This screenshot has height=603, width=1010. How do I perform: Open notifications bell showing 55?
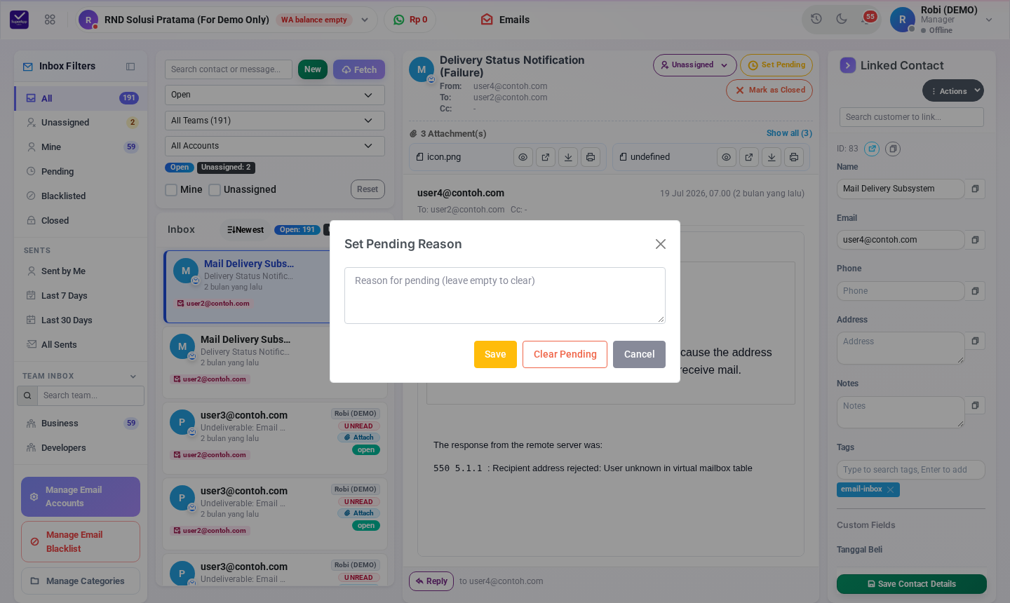(x=868, y=18)
